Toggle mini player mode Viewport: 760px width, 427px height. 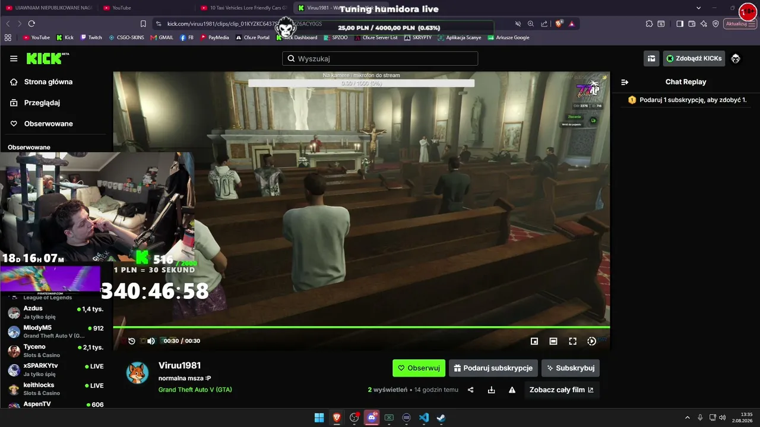(534, 341)
